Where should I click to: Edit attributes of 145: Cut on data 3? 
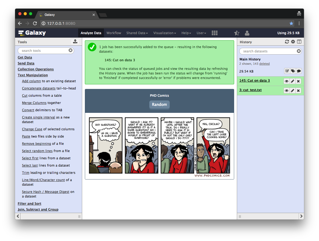pos(292,81)
